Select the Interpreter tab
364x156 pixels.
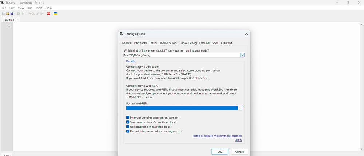coord(141,43)
